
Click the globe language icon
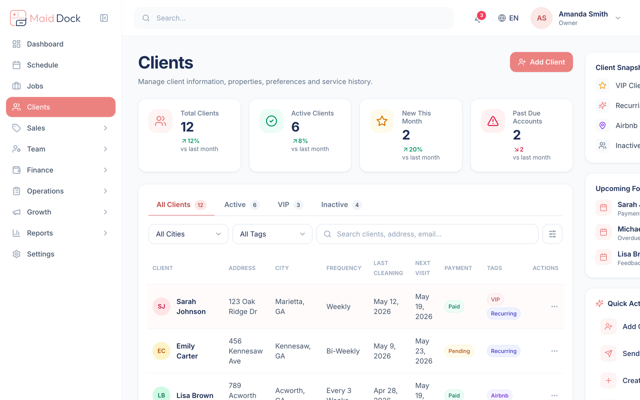coord(502,18)
